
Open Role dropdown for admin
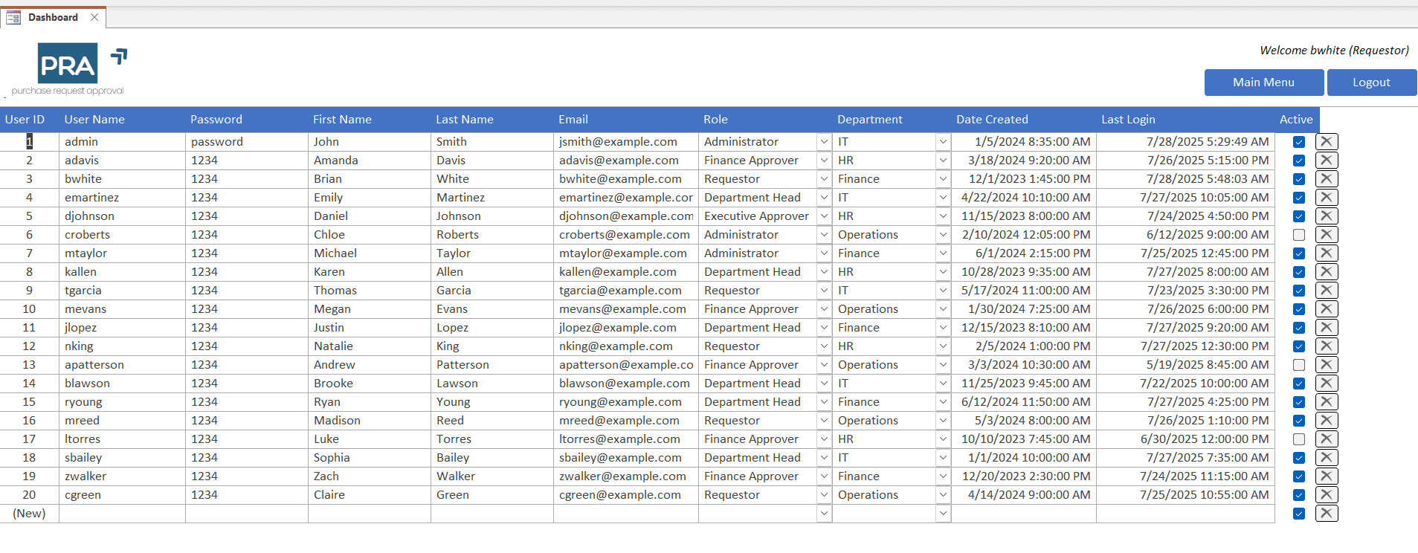pos(824,141)
